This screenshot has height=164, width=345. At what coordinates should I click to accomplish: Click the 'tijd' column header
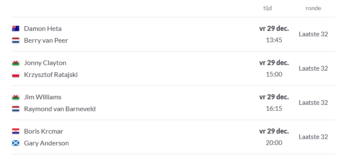click(x=267, y=8)
